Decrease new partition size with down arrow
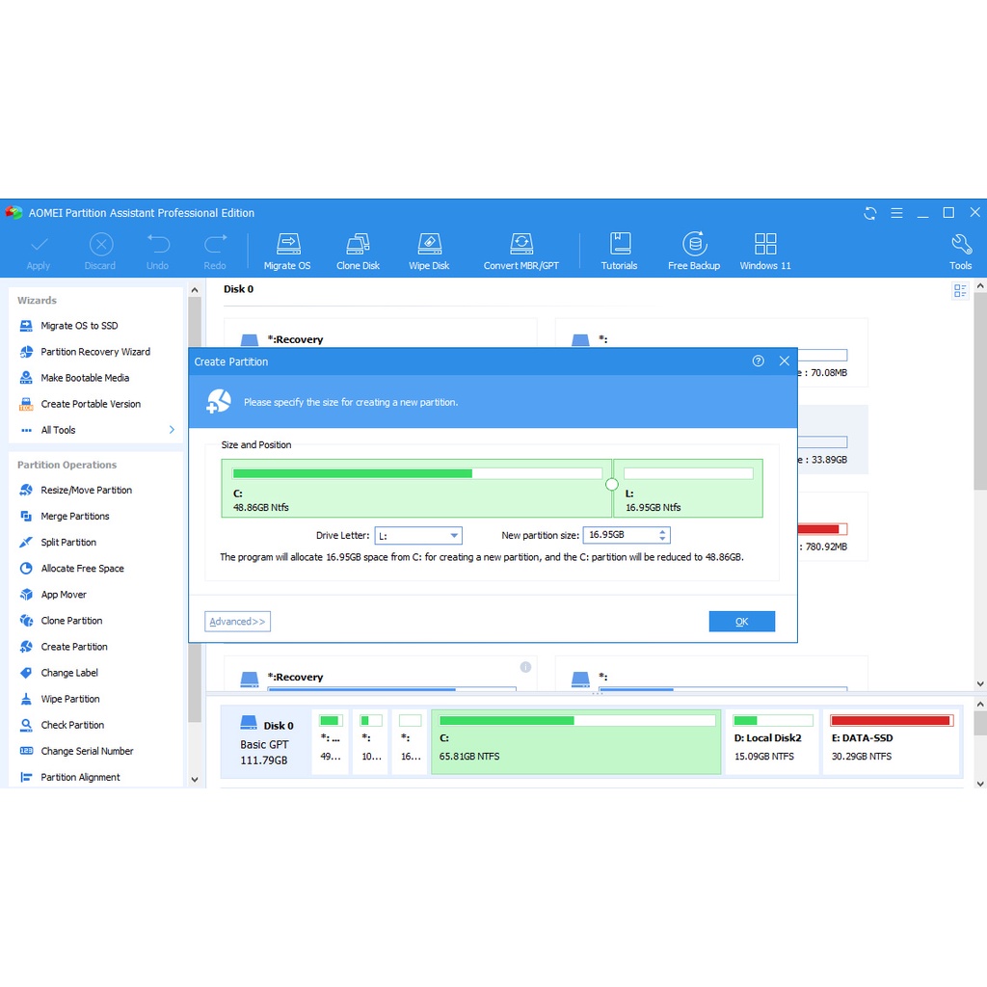987x987 pixels. [662, 539]
